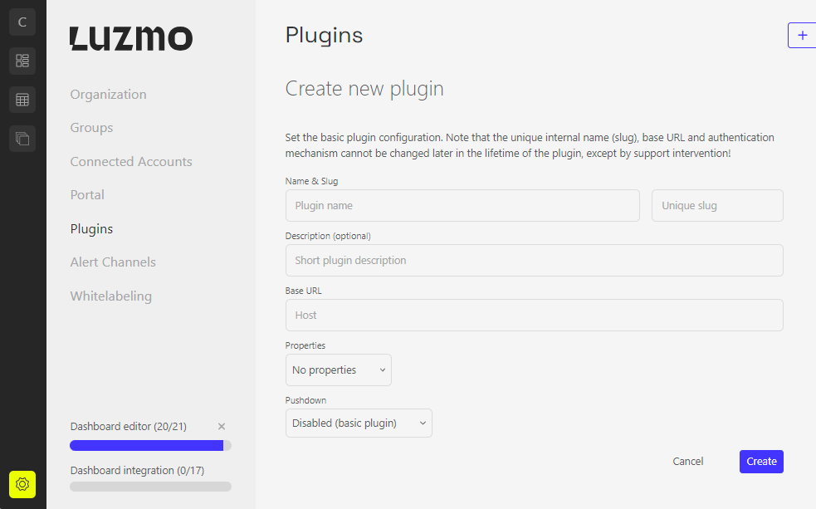Viewport: 816px width, 509px height.
Task: Click the Host field under Base URL
Action: coord(534,315)
